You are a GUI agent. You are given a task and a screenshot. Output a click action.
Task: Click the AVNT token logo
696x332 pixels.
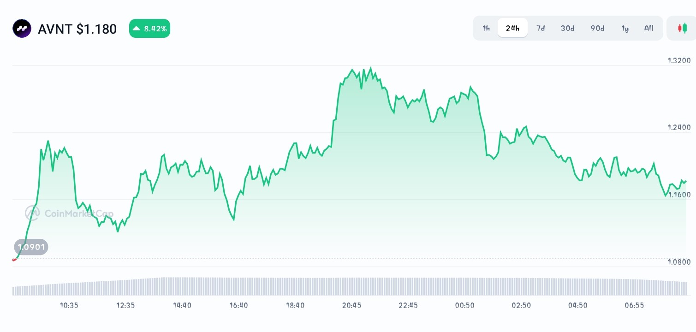pos(22,28)
